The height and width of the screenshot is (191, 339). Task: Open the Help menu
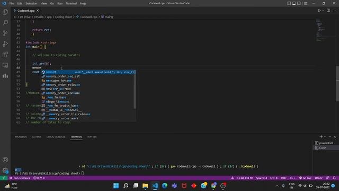[x=83, y=4]
